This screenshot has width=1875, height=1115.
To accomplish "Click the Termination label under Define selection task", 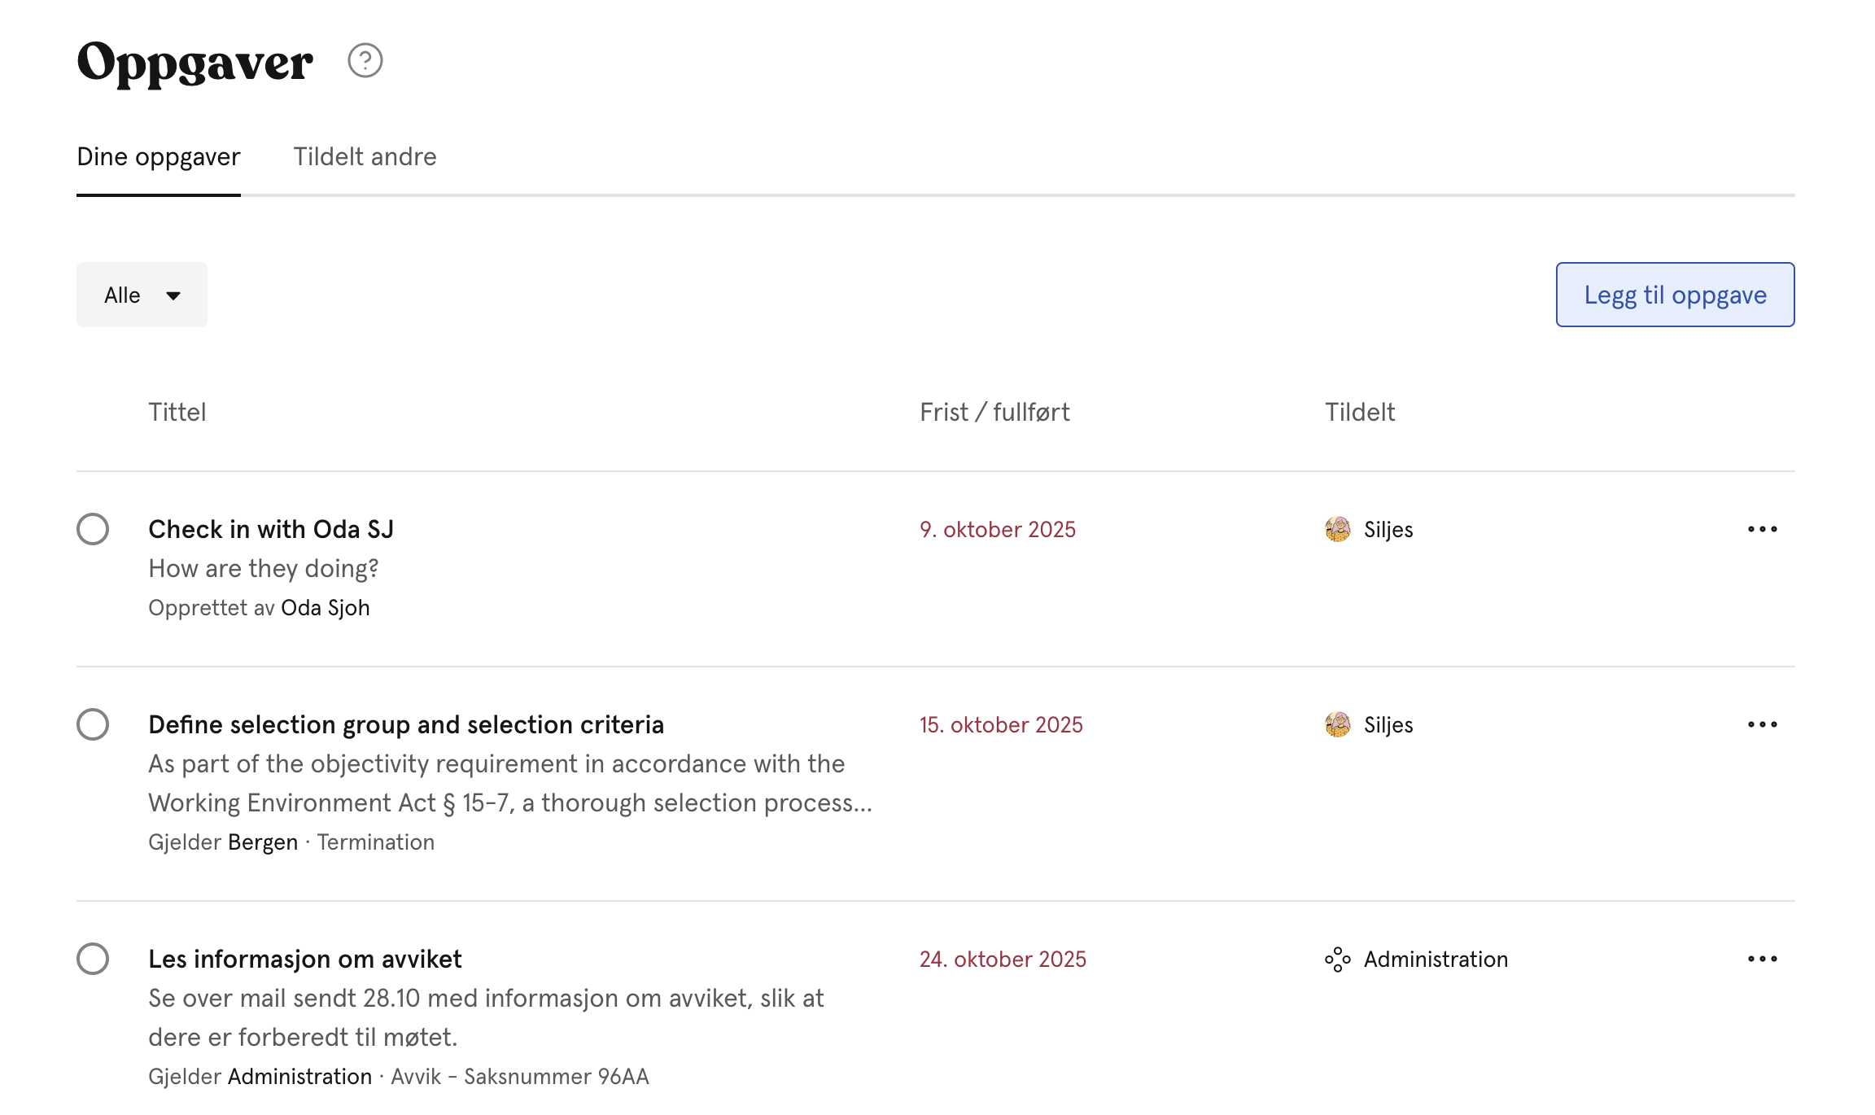I will 376,842.
